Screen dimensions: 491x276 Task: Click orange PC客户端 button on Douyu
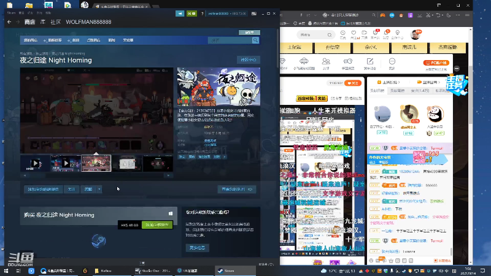[x=436, y=63]
